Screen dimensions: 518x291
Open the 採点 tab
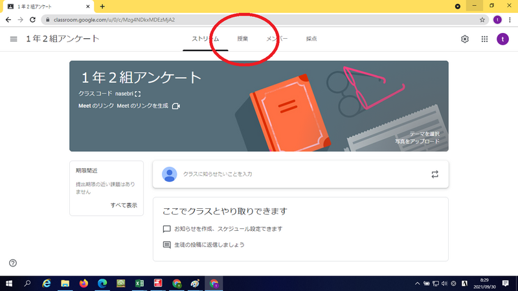coord(311,39)
